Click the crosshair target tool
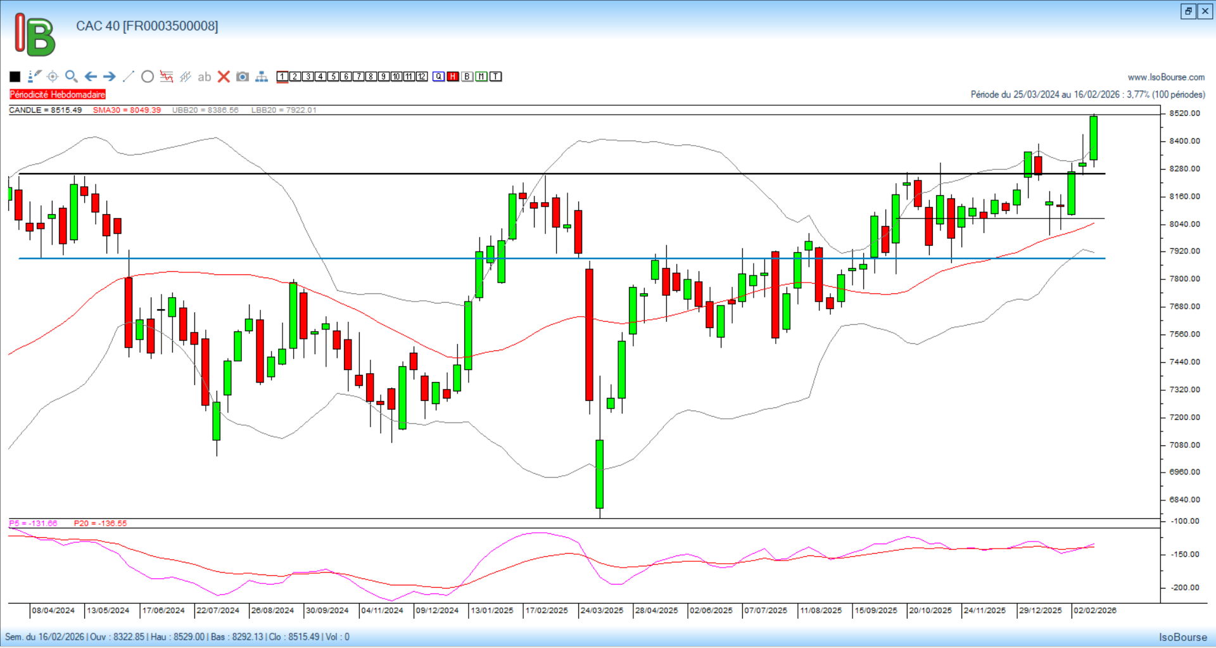Image resolution: width=1216 pixels, height=648 pixels. 53,77
